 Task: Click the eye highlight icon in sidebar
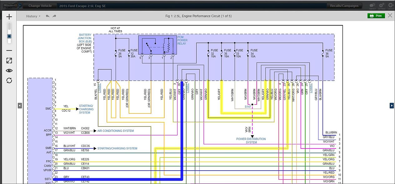(x=9, y=71)
